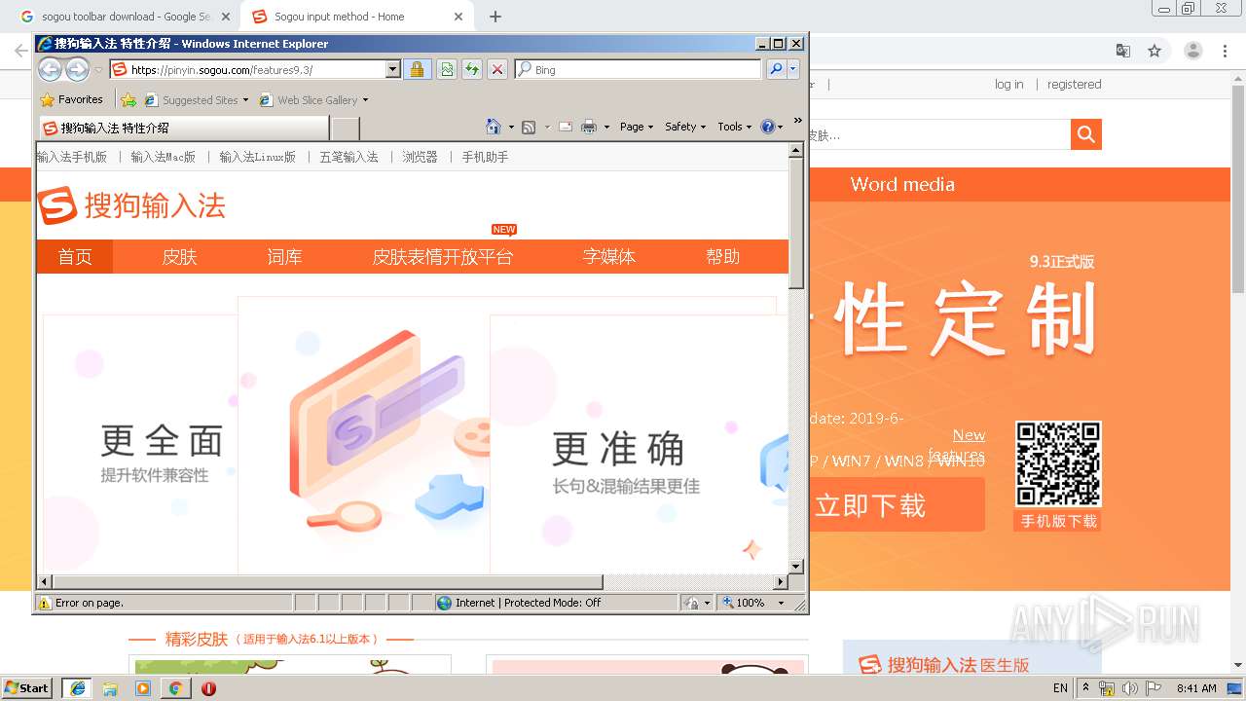Image resolution: width=1246 pixels, height=701 pixels.
Task: Click IE Forward navigation button
Action: 77,69
